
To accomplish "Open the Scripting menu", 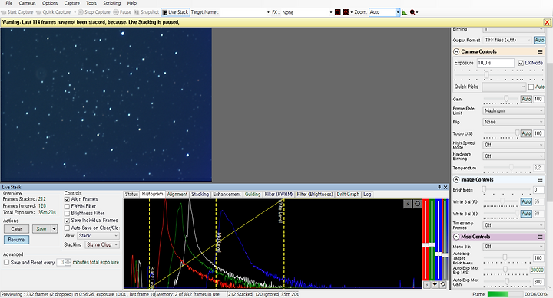I will coord(112,3).
